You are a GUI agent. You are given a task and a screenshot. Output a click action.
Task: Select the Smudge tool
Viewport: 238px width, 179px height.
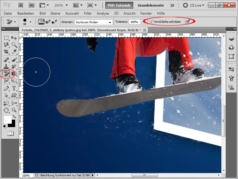point(6,80)
